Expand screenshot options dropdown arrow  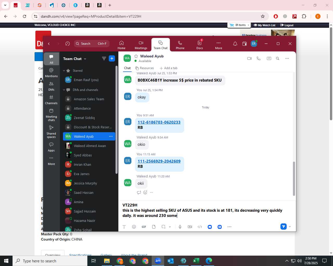tap(170, 227)
